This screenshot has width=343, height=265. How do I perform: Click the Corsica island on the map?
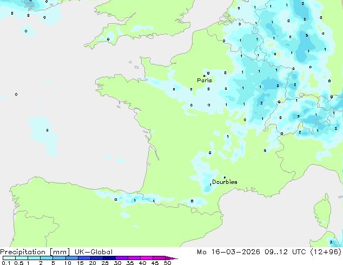point(324,211)
